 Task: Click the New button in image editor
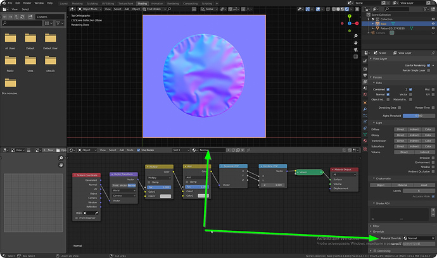48,150
